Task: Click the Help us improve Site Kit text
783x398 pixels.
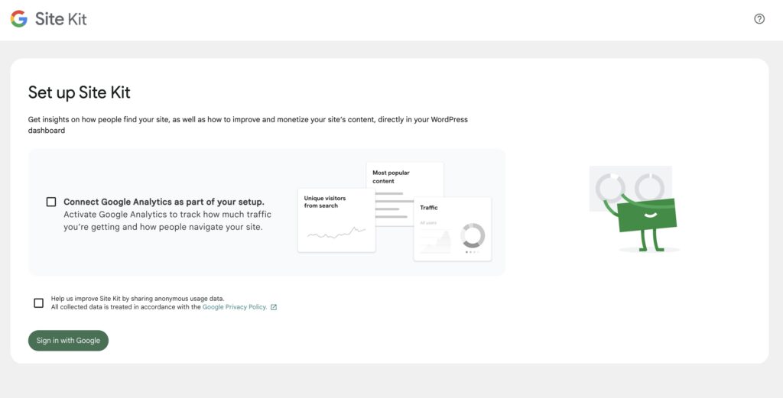Action: (138, 299)
